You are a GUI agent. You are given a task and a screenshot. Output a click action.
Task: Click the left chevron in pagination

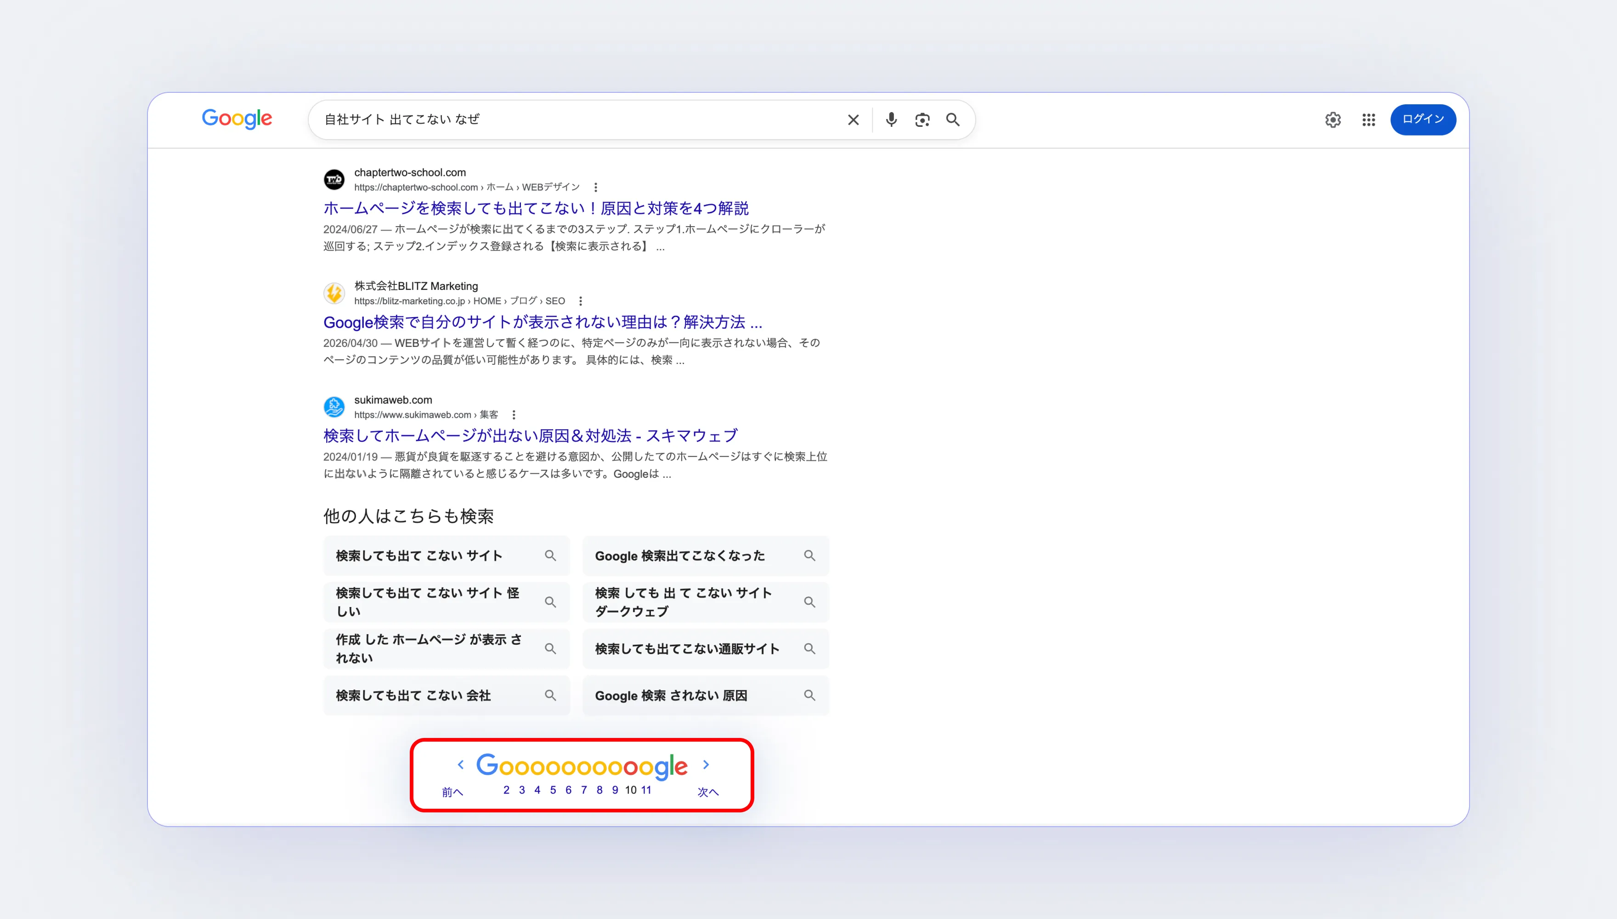coord(461,764)
